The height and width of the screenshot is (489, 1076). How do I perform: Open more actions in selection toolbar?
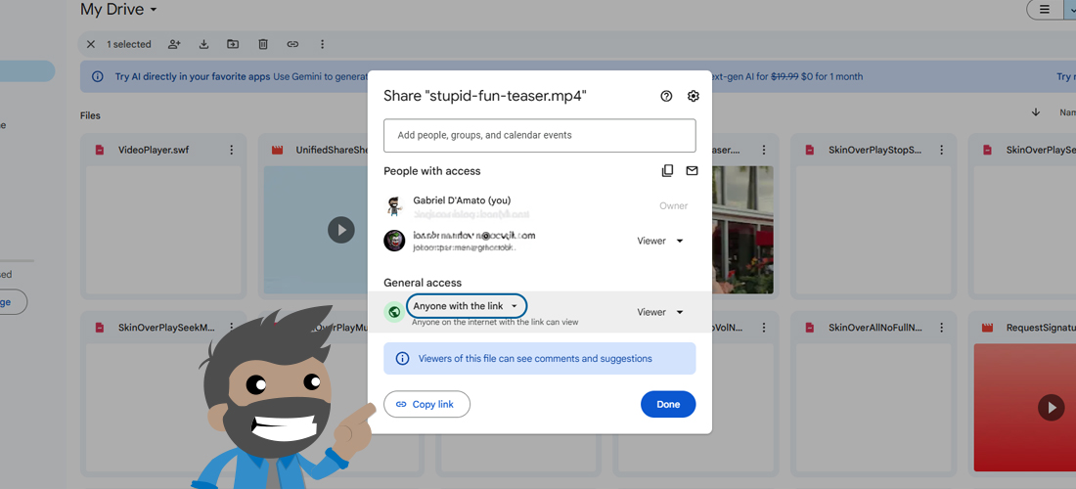(322, 44)
